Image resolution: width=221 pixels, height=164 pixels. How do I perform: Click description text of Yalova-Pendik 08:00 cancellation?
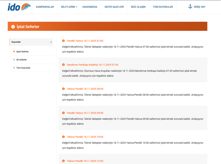pyautogui.click(x=133, y=97)
